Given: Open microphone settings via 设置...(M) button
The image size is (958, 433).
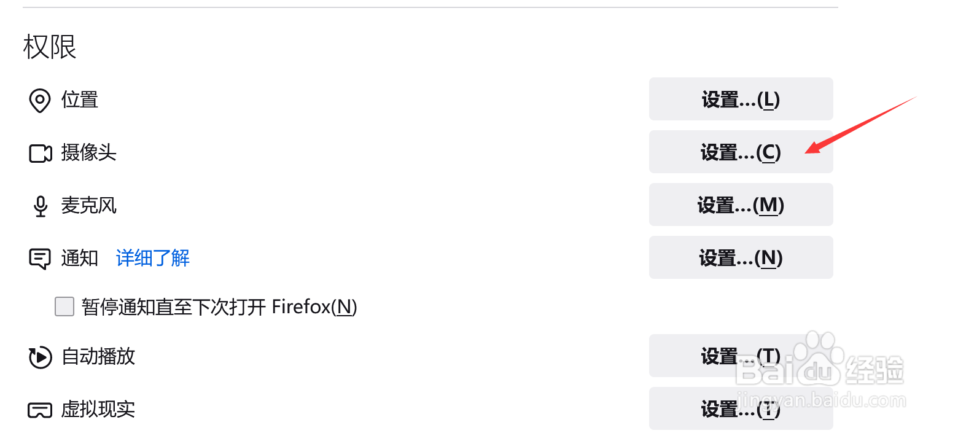Looking at the screenshot, I should point(741,205).
